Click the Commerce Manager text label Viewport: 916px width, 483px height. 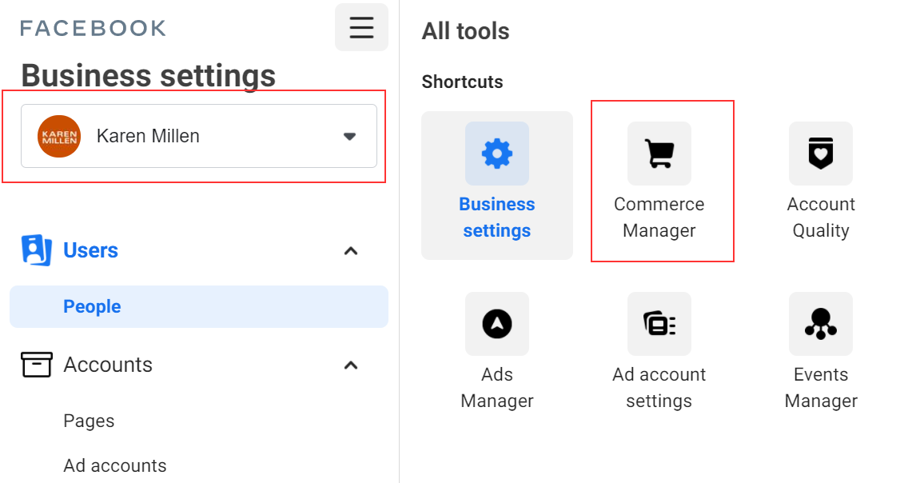[x=659, y=218]
